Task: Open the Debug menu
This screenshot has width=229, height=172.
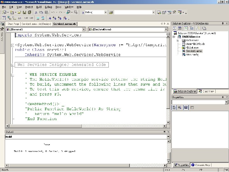Action: pos(48,7)
